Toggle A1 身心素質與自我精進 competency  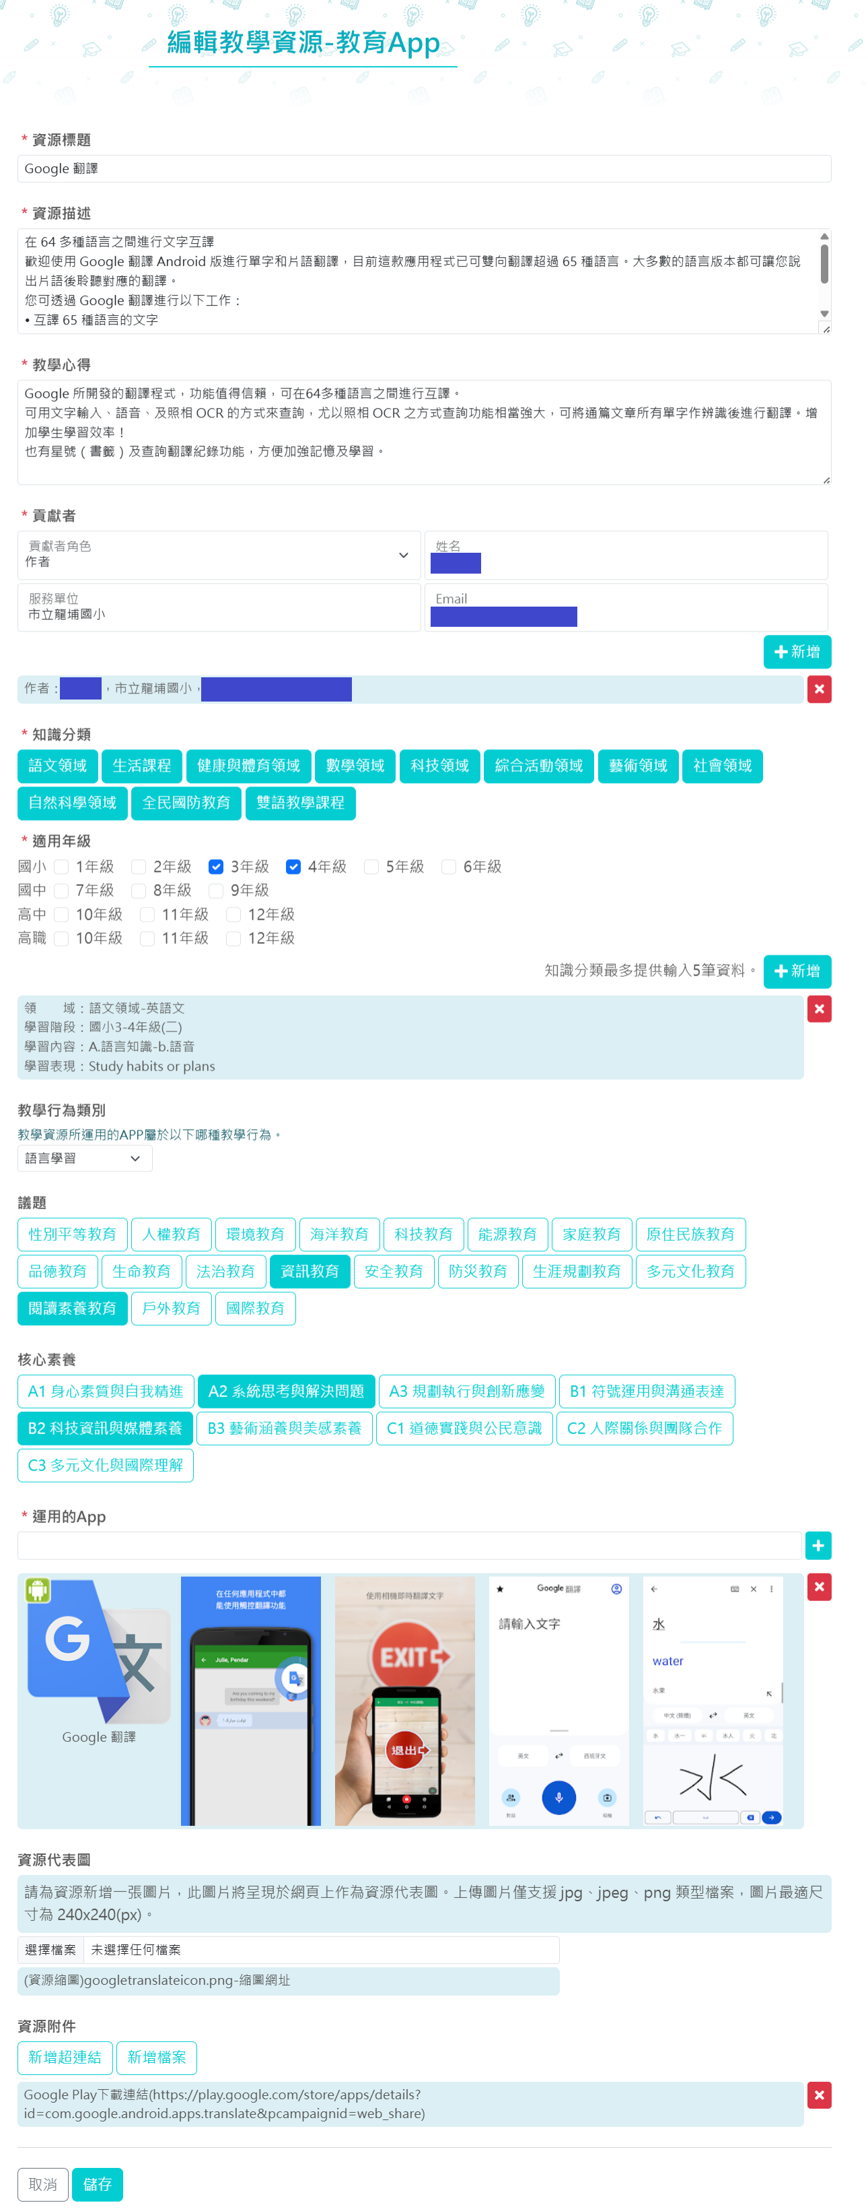click(106, 1392)
